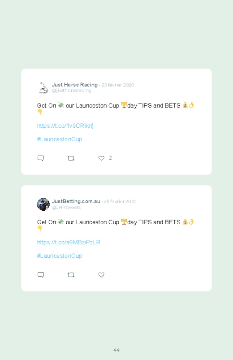233x360 pixels.
Task: Click JustBetting.com.au account name
Action: [x=76, y=201]
